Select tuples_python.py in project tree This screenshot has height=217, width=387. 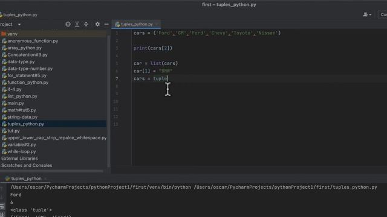[x=25, y=124]
